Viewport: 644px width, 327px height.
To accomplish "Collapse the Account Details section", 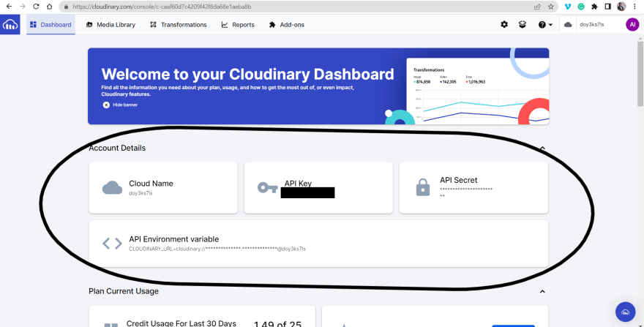I will [542, 148].
